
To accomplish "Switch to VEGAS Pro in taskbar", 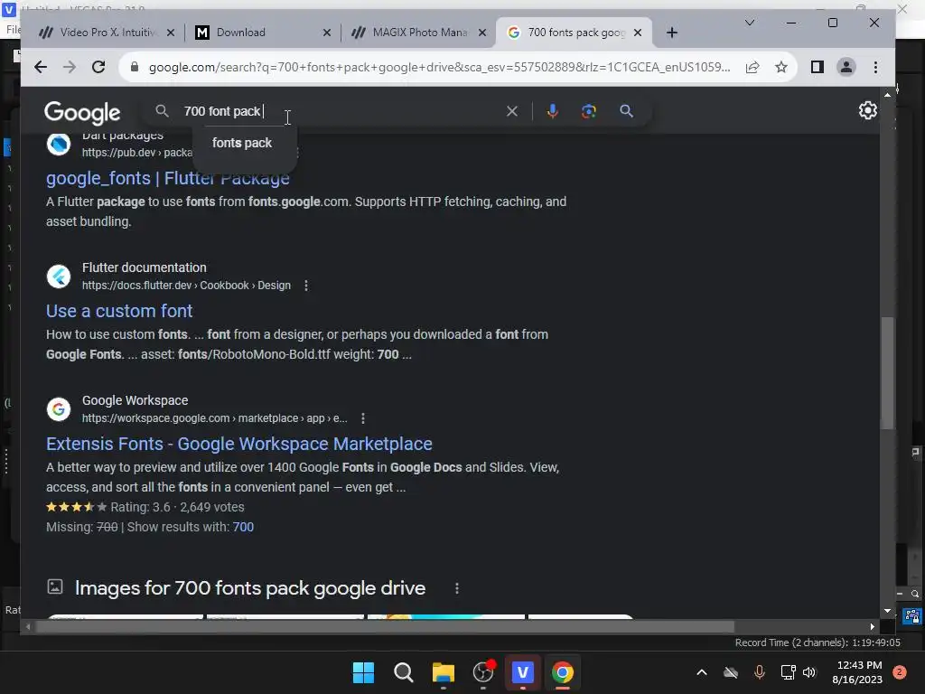I will [523, 672].
